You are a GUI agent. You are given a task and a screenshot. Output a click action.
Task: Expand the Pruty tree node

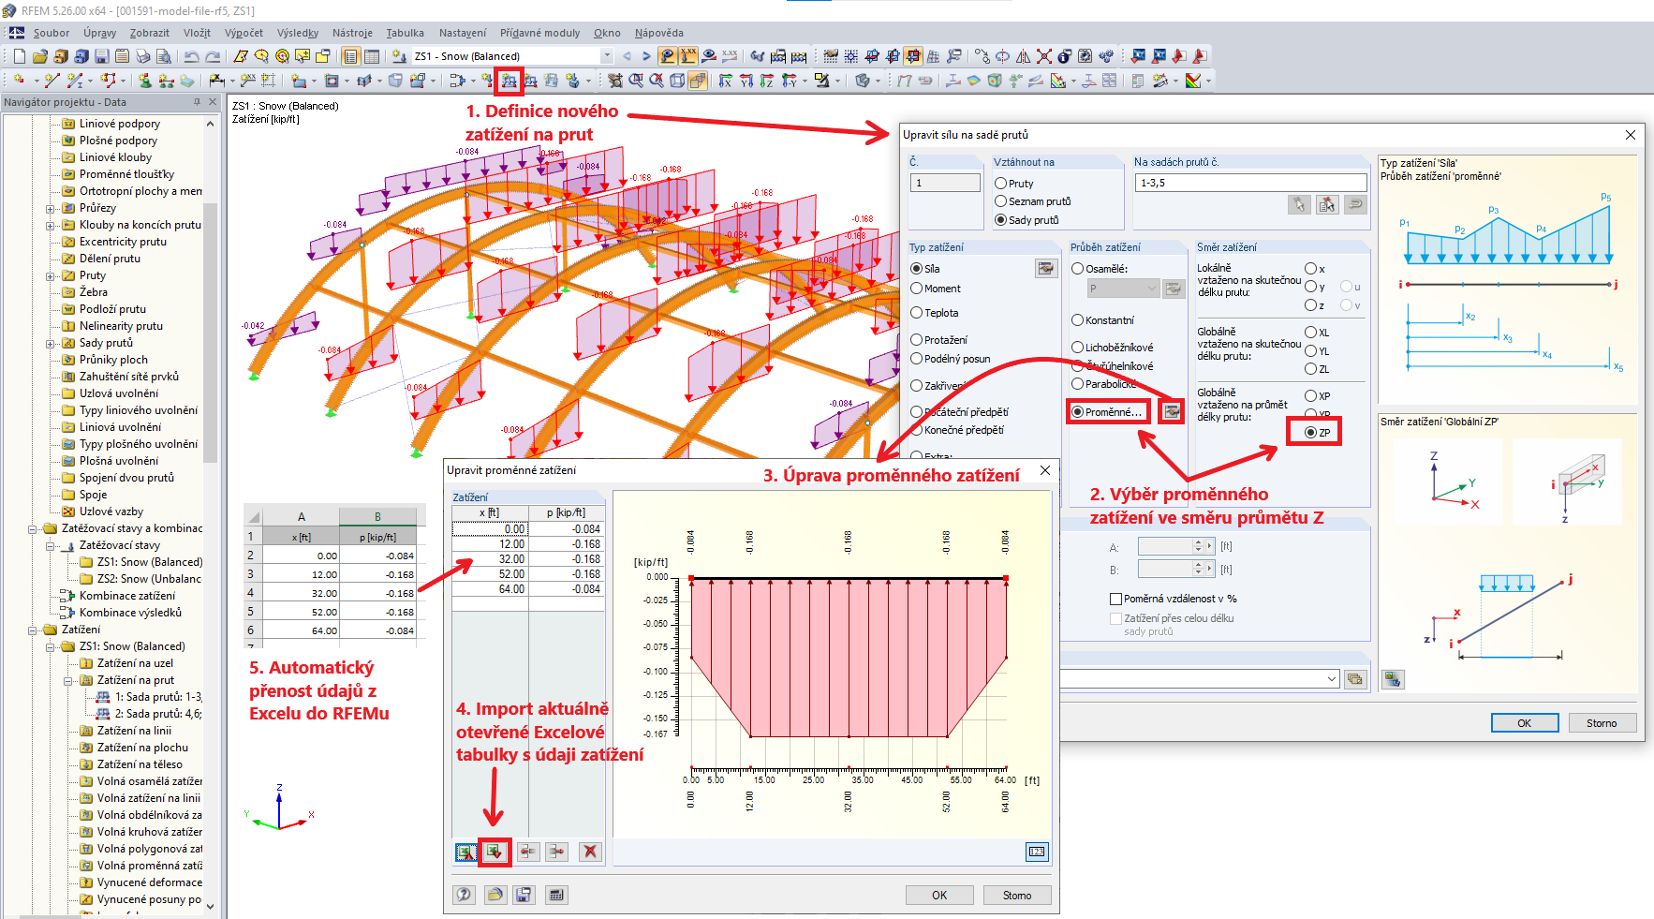point(51,275)
